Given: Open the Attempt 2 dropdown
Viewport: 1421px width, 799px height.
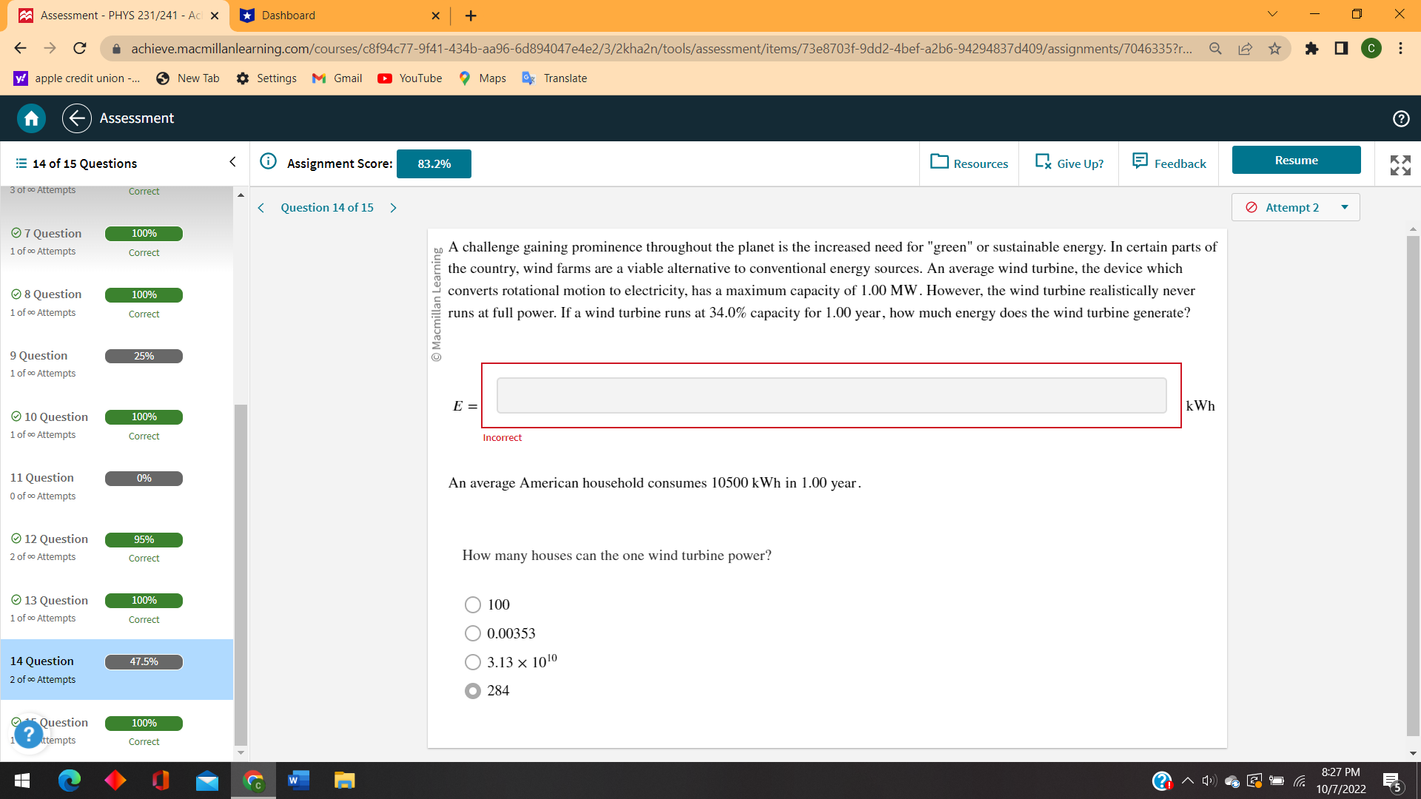Looking at the screenshot, I should pyautogui.click(x=1295, y=207).
